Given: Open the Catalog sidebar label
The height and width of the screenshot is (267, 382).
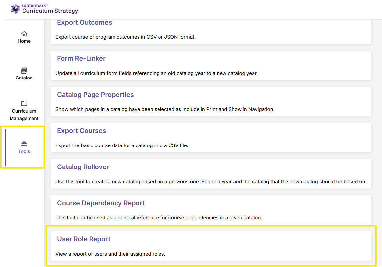Looking at the screenshot, I should 24,78.
